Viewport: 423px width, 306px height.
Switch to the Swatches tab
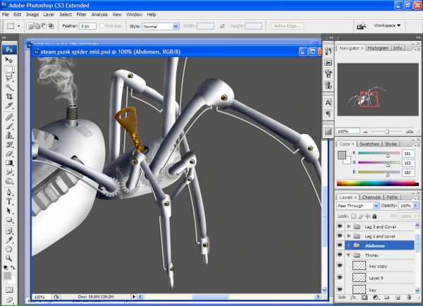click(x=369, y=144)
